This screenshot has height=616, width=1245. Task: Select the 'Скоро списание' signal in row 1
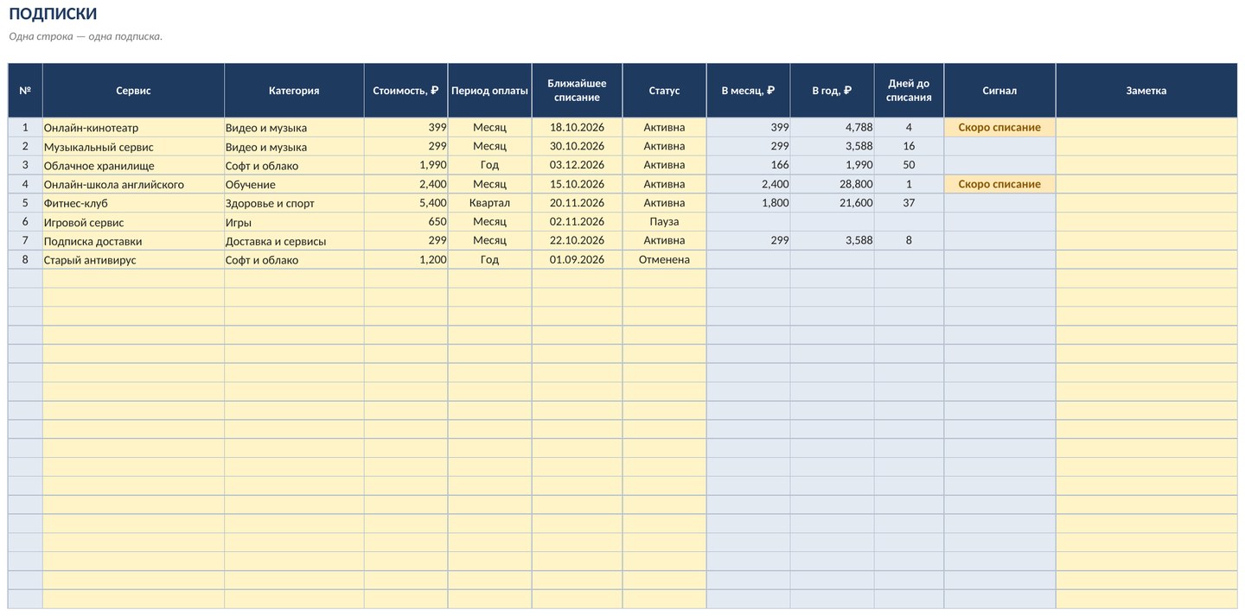999,128
